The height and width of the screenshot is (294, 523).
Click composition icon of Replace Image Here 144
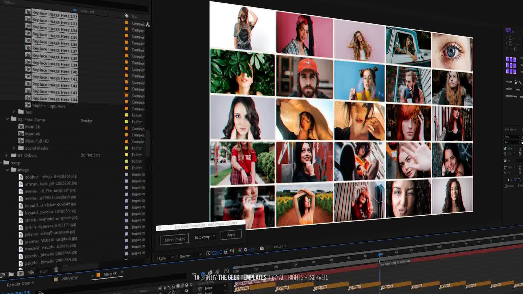[28, 97]
